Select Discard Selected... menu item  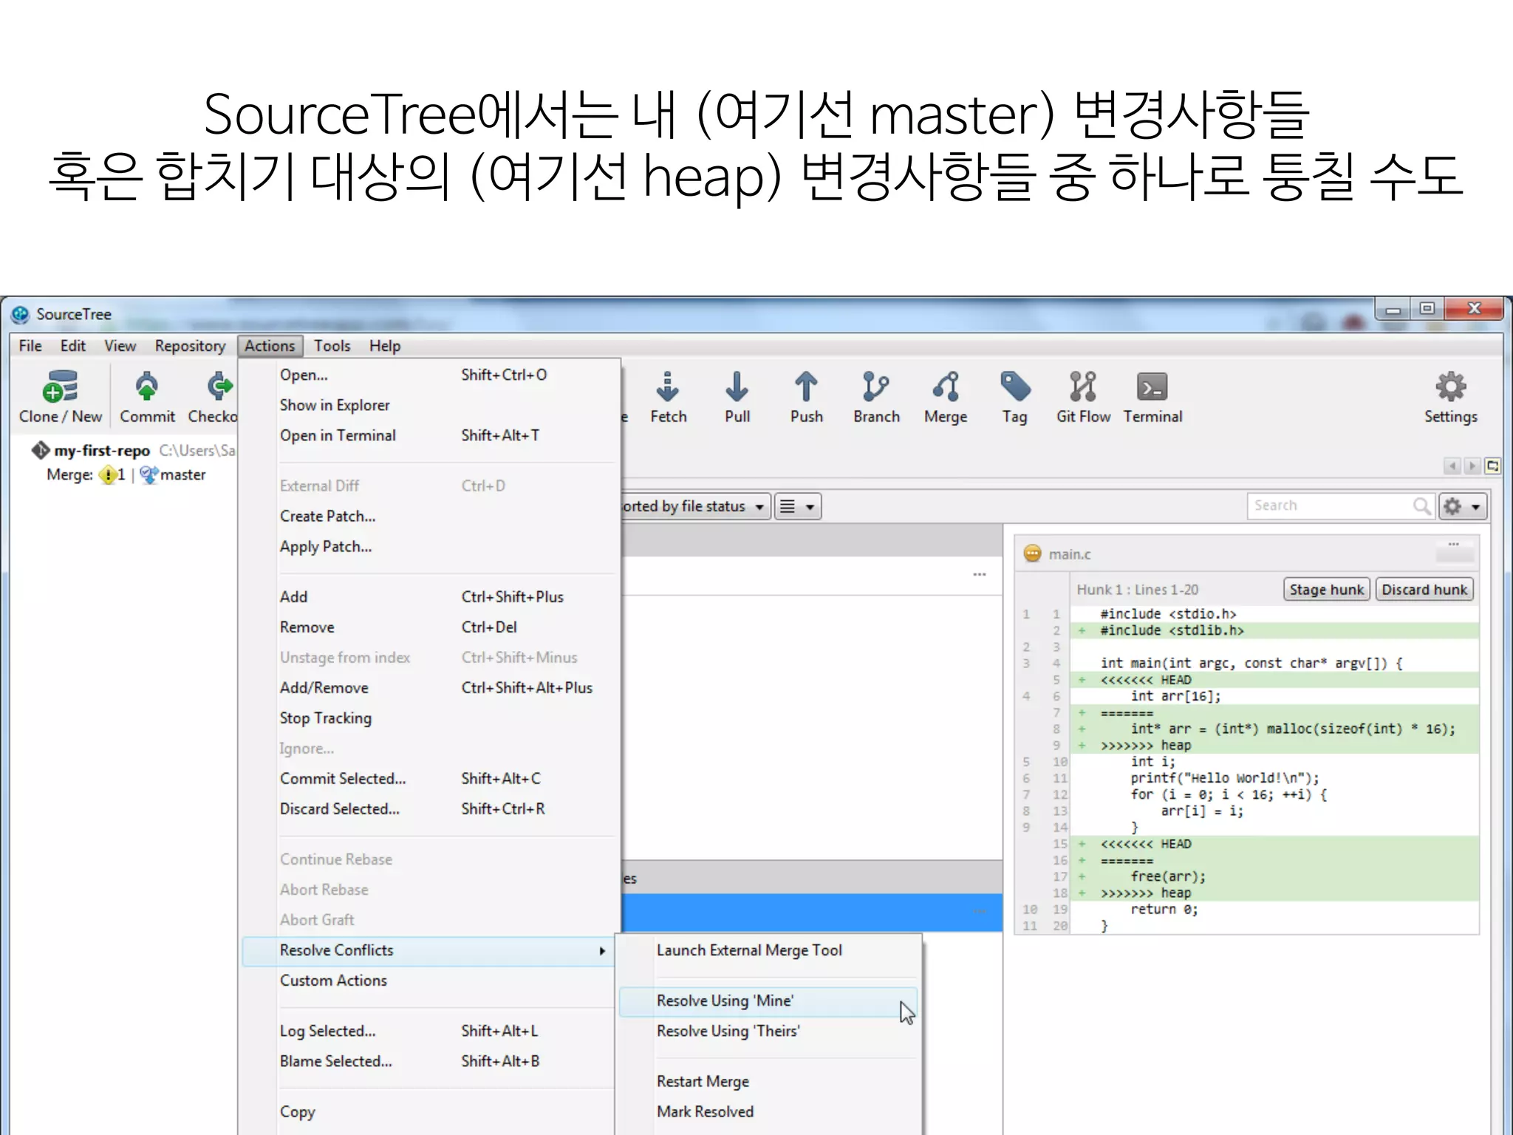(x=430, y=808)
